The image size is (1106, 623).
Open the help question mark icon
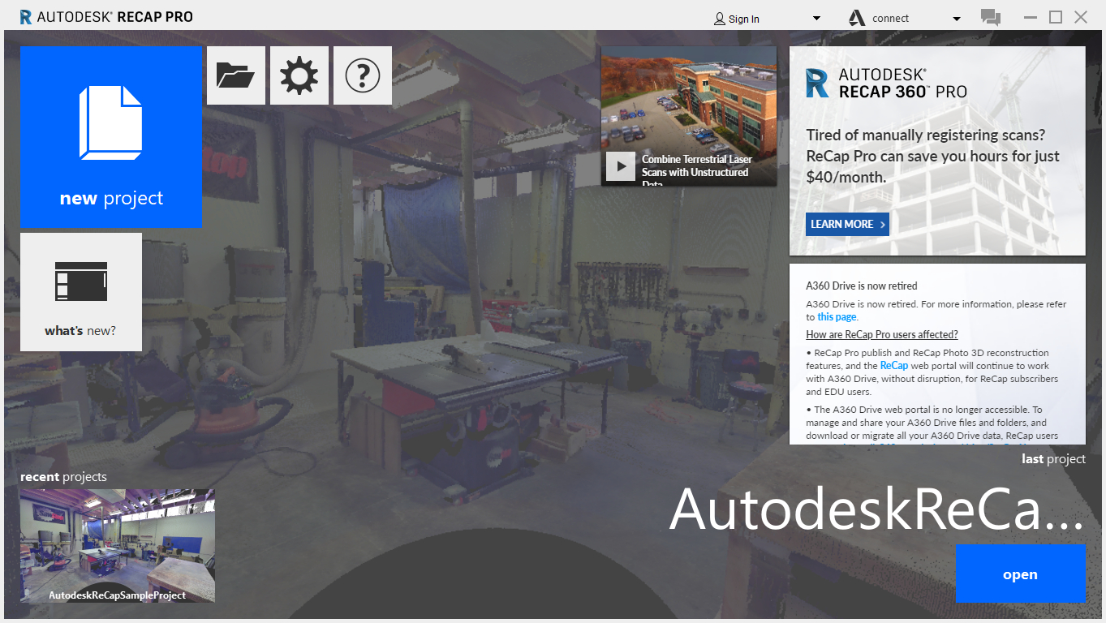click(x=363, y=75)
